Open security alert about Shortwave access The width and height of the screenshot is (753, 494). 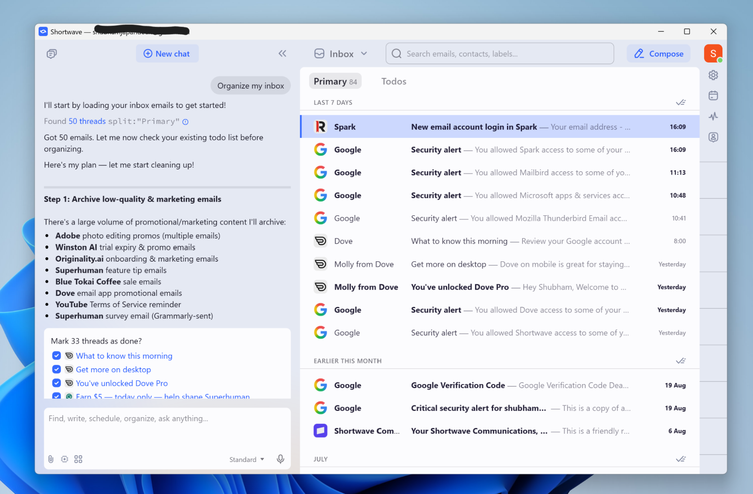click(x=499, y=333)
